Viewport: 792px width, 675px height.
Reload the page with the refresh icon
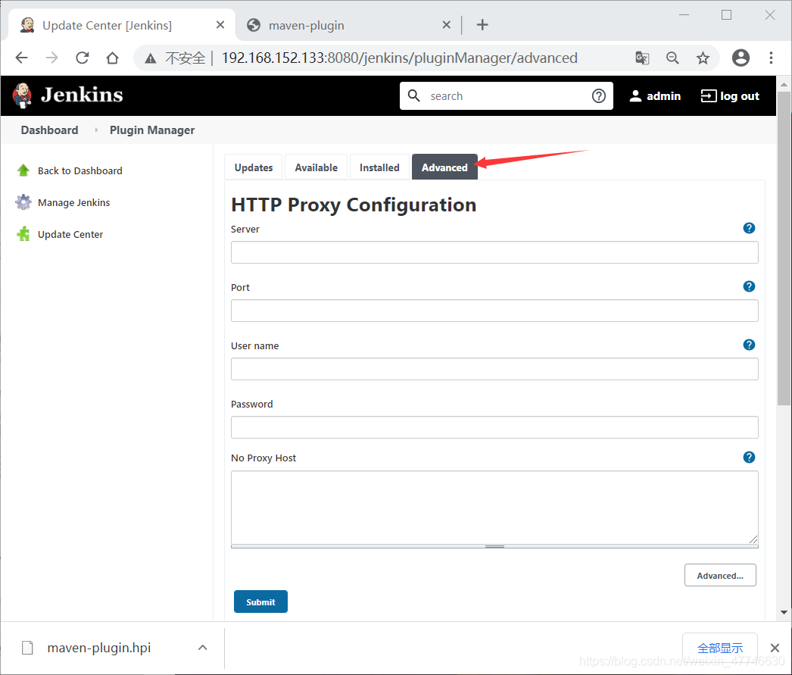83,58
